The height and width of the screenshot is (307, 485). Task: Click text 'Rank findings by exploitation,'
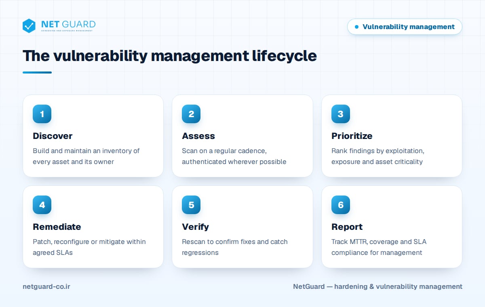coord(377,151)
